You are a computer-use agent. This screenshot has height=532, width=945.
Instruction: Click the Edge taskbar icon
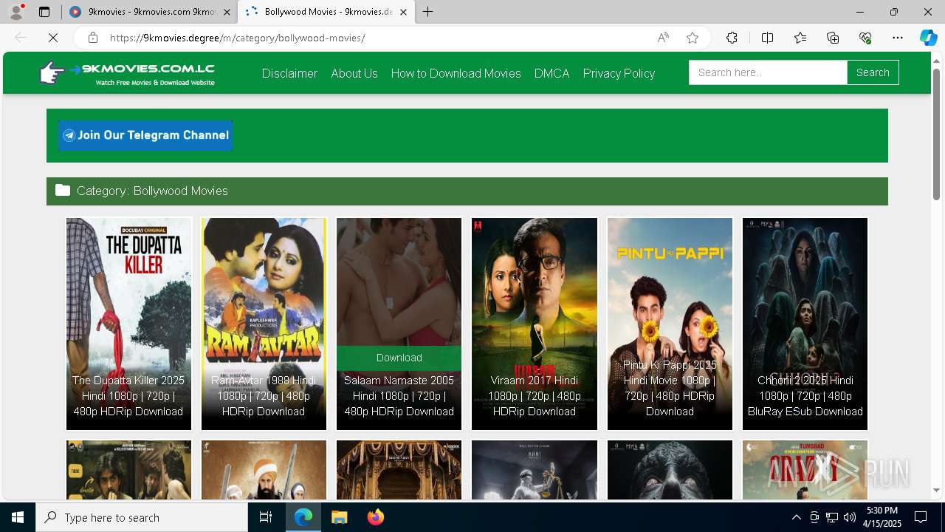coord(303,517)
